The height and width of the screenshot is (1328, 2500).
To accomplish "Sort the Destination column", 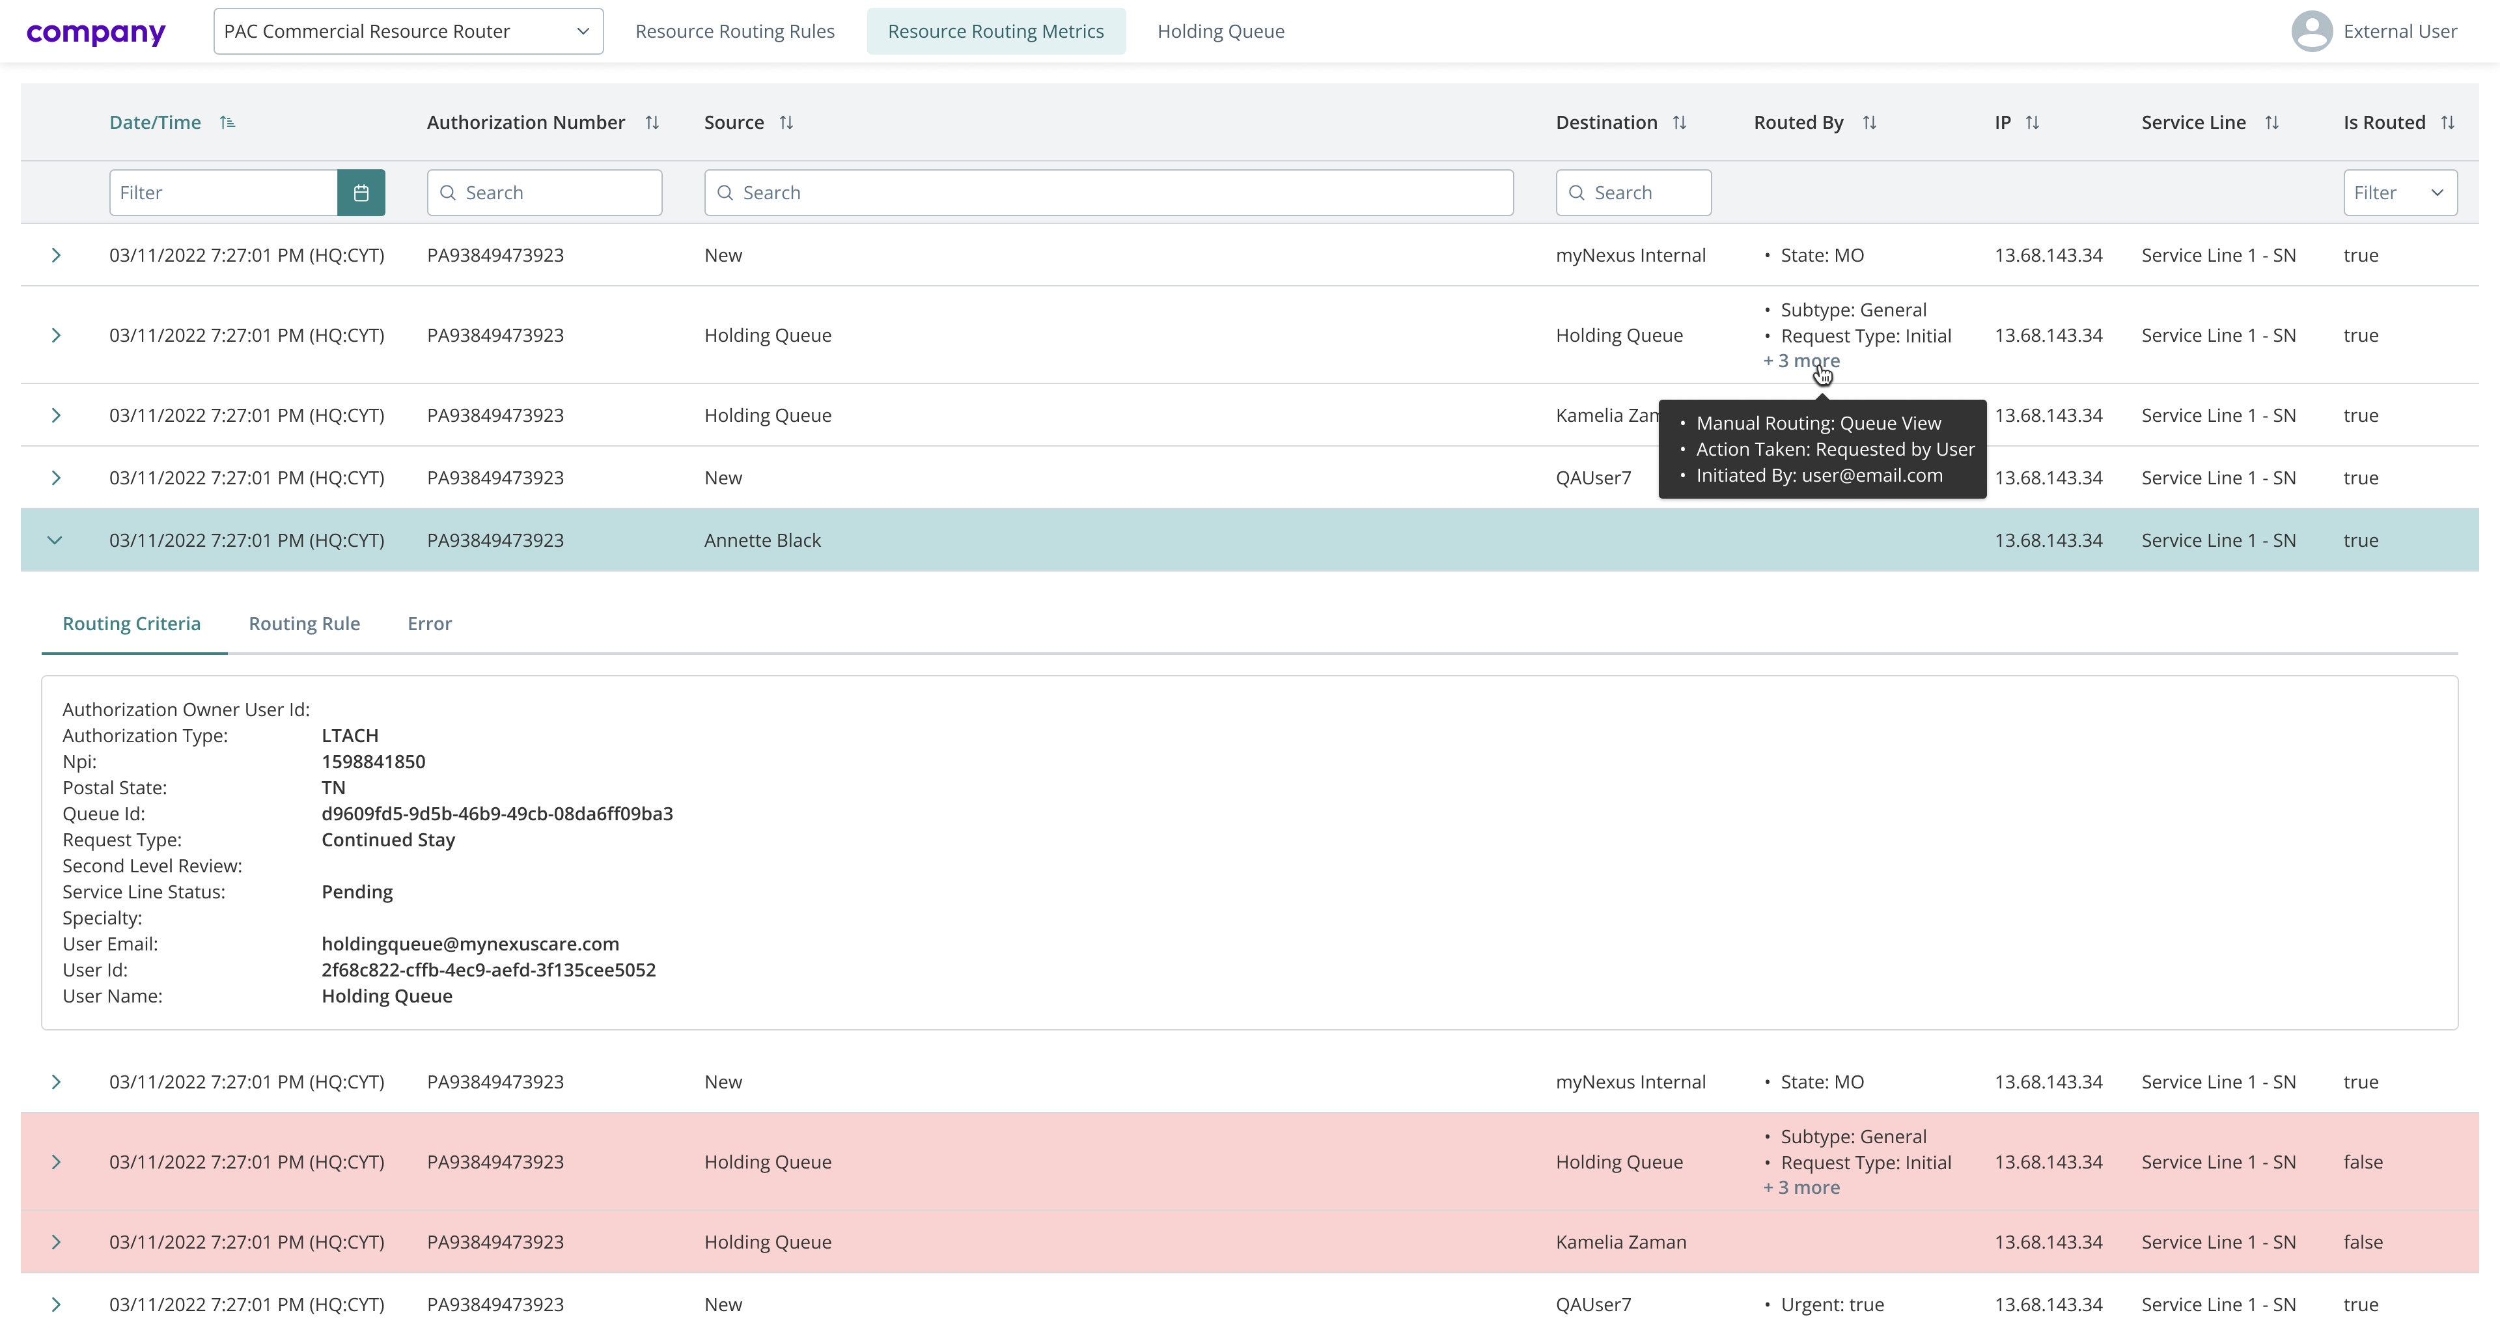I will [1680, 122].
